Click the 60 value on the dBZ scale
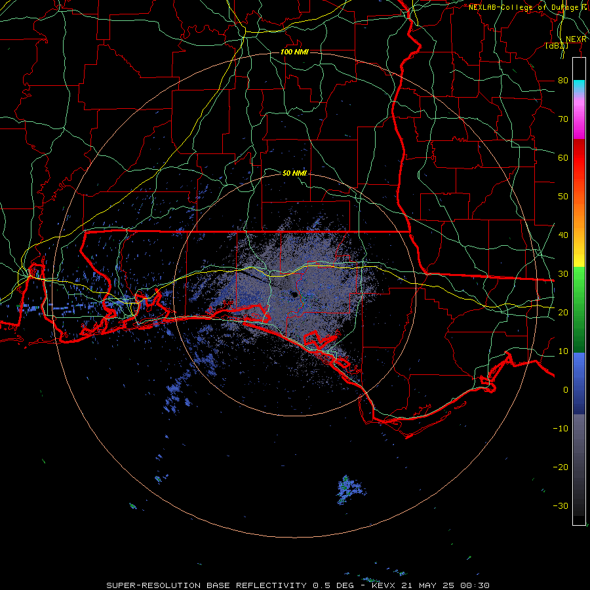The image size is (590, 590). point(563,157)
